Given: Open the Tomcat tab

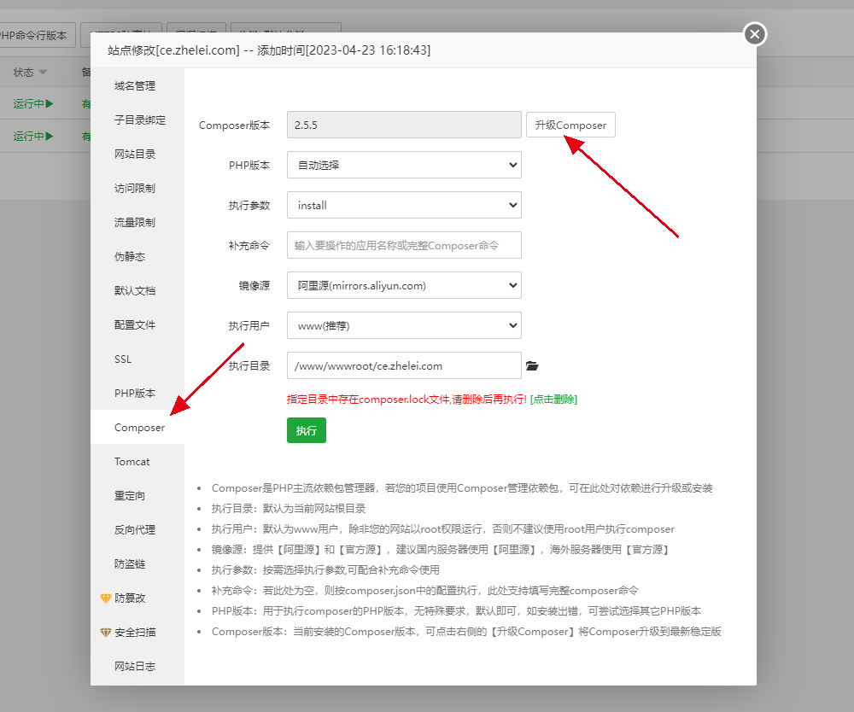Looking at the screenshot, I should 137,462.
